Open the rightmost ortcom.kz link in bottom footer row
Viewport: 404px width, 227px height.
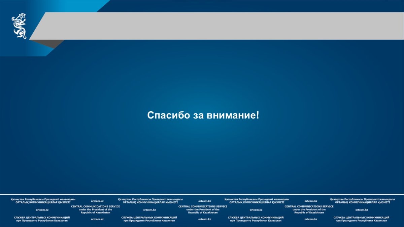311,219
